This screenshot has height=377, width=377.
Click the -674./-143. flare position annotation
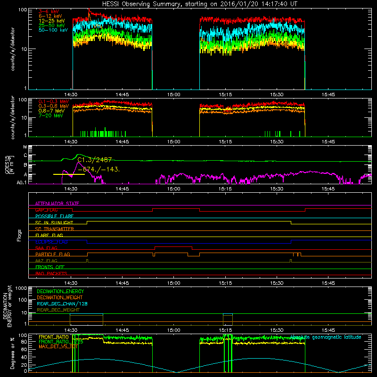pos(98,170)
